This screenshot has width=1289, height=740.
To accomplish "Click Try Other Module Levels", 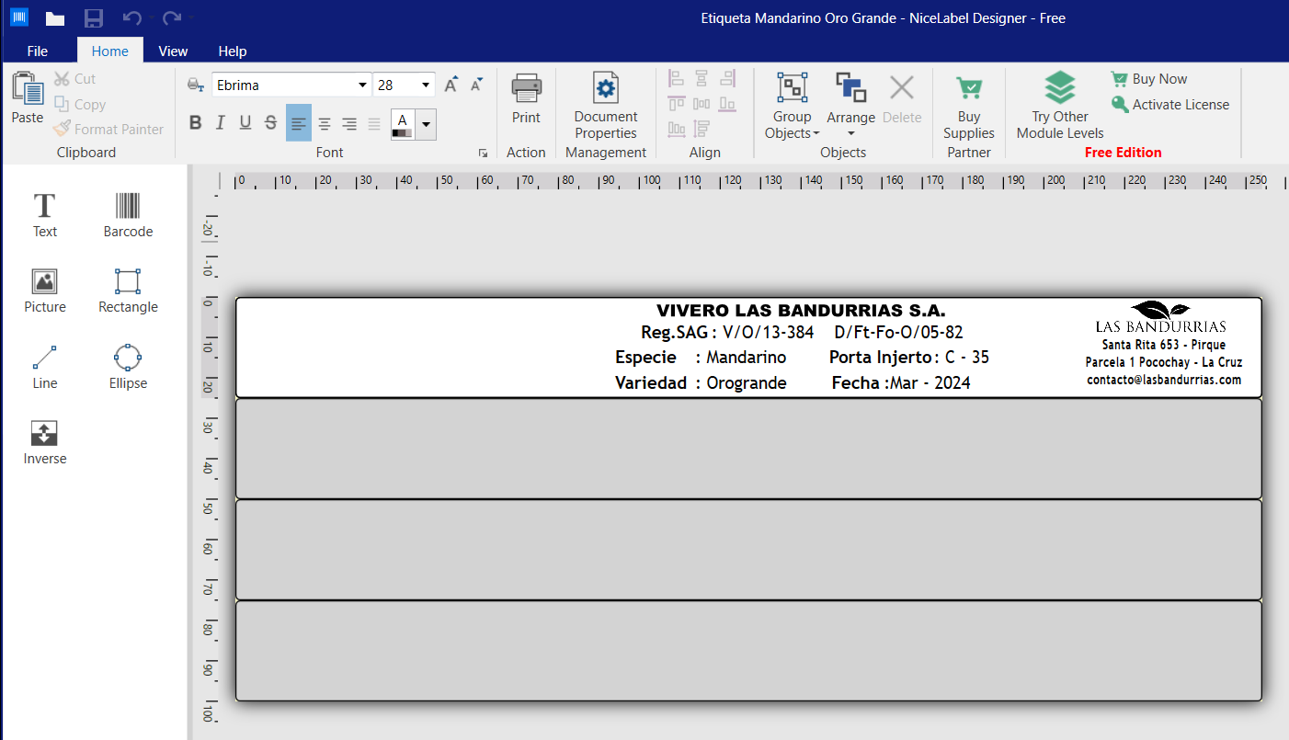I will tap(1060, 106).
